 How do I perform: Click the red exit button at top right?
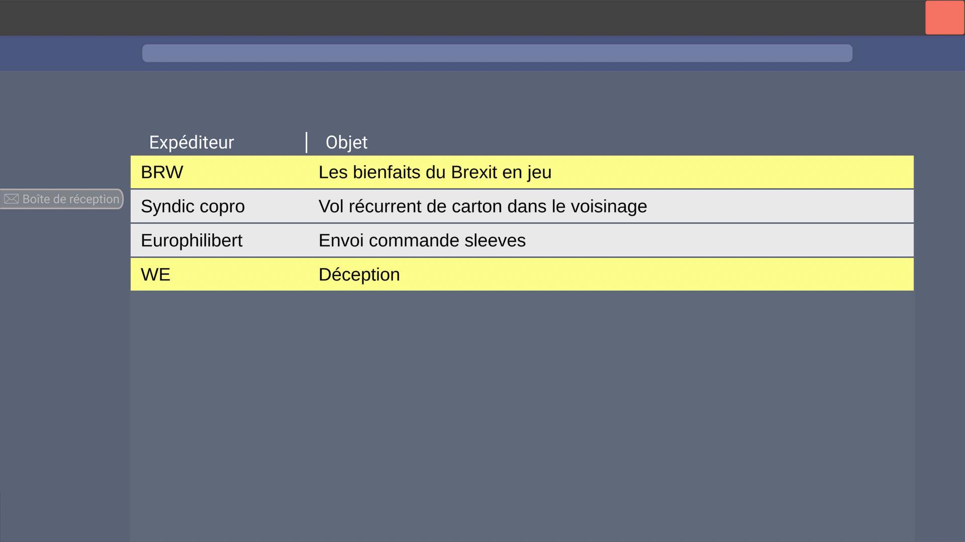pos(944,17)
